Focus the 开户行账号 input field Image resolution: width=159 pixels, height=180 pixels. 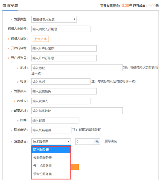(x=64, y=58)
